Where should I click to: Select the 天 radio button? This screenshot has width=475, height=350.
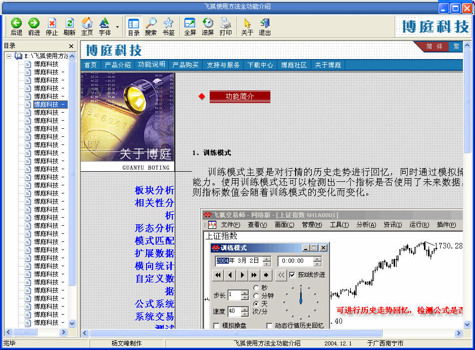[256, 304]
